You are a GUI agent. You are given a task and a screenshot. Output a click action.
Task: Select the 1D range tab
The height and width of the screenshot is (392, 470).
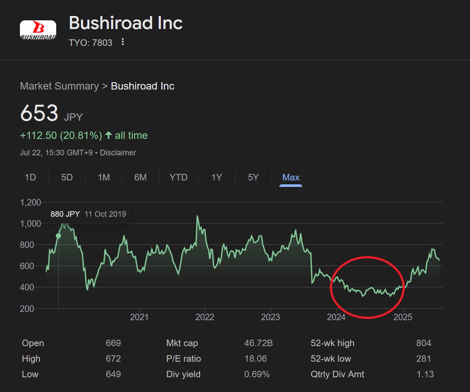point(30,177)
